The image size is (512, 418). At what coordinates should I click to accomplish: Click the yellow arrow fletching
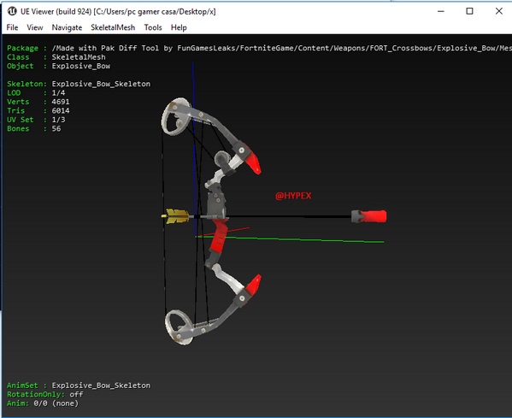coord(177,216)
